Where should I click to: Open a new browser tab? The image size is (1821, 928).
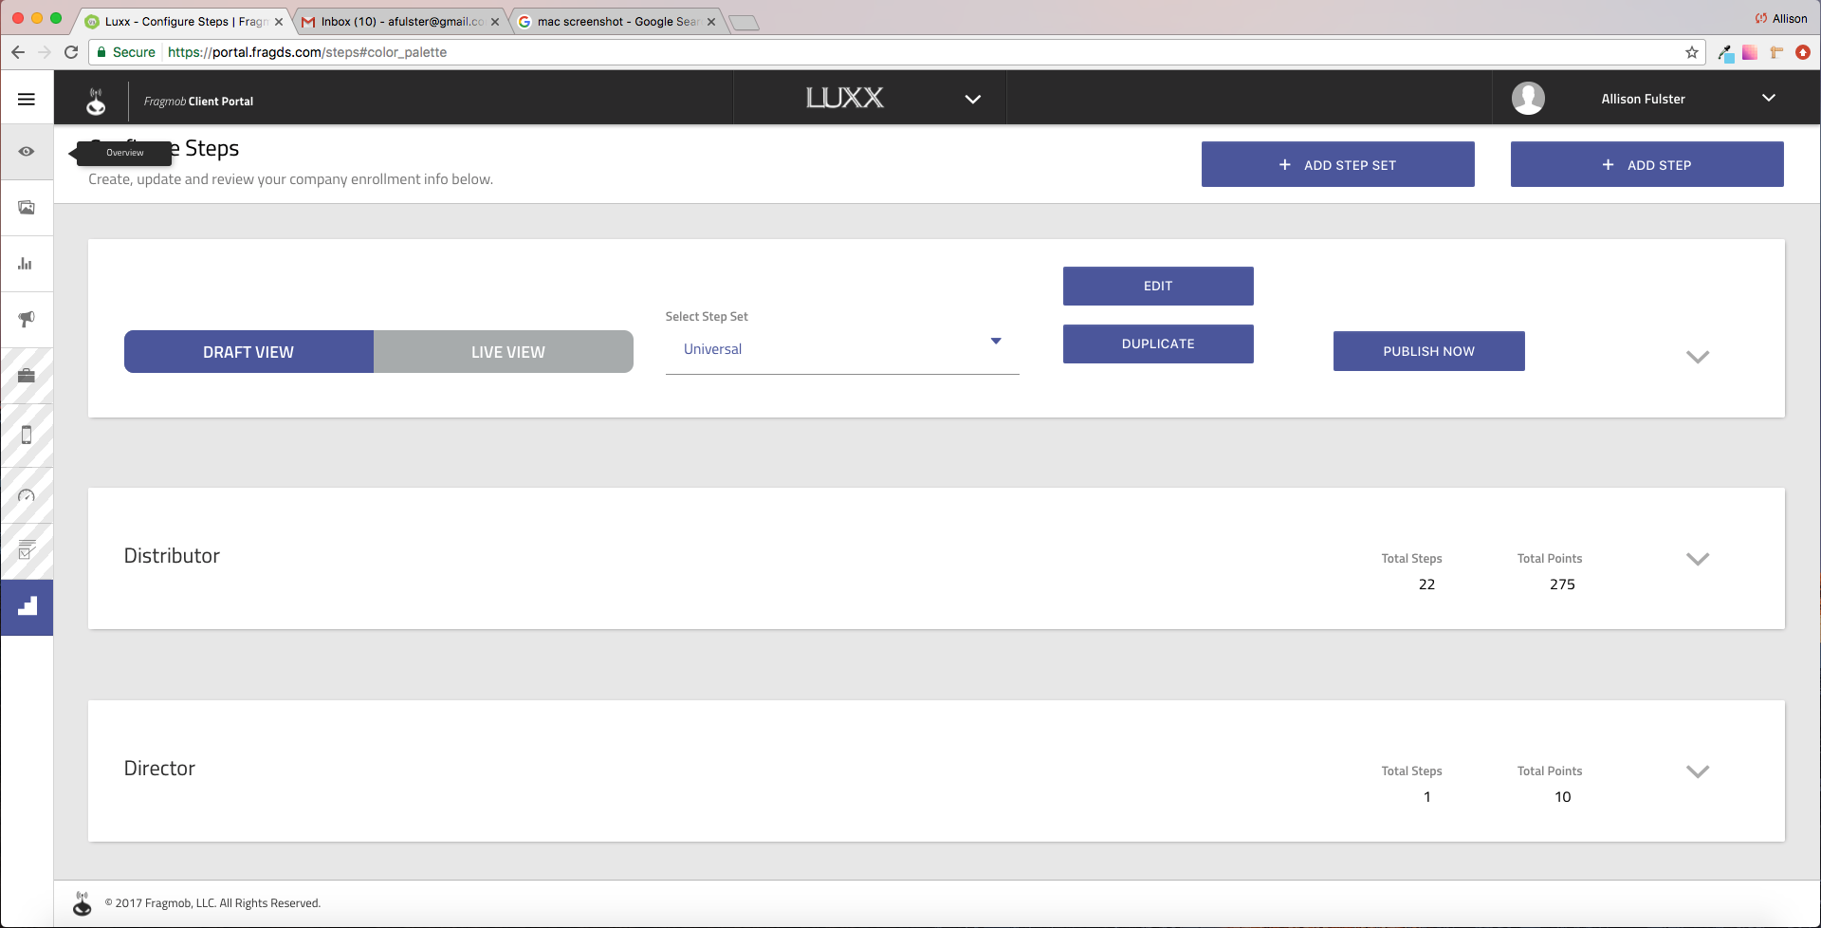pos(745,23)
